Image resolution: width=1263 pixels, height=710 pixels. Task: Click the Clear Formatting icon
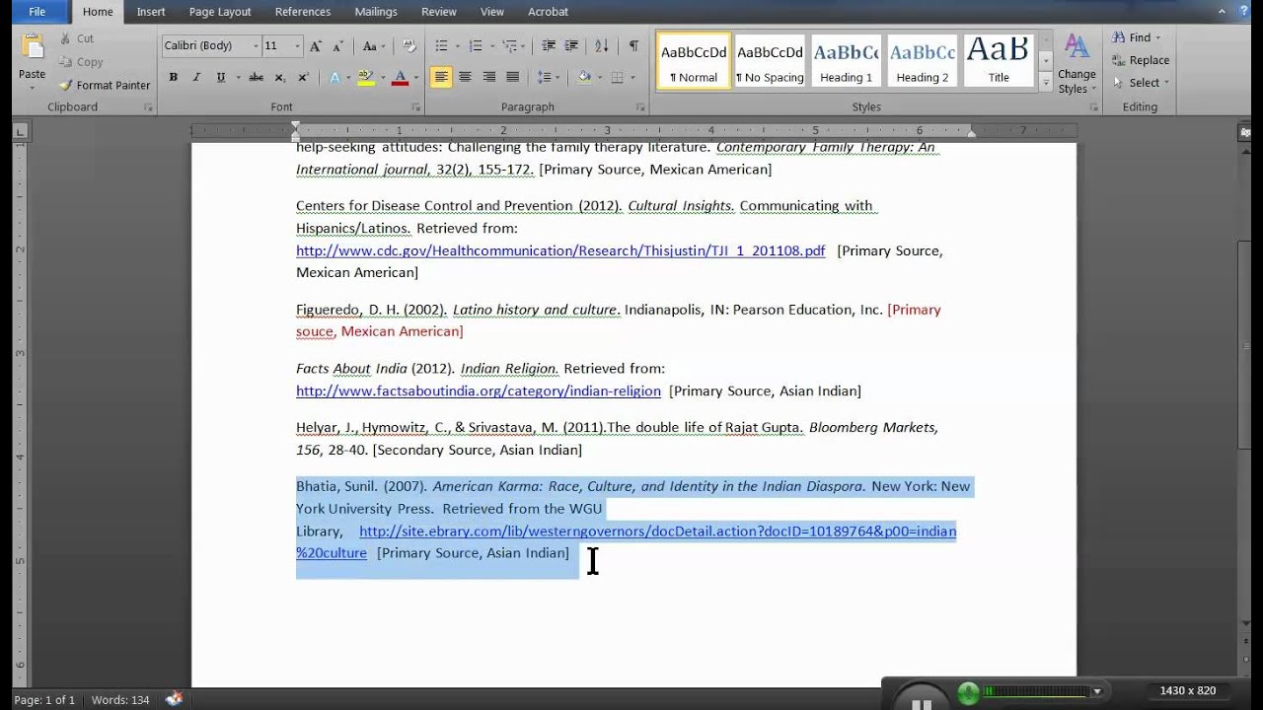[409, 46]
